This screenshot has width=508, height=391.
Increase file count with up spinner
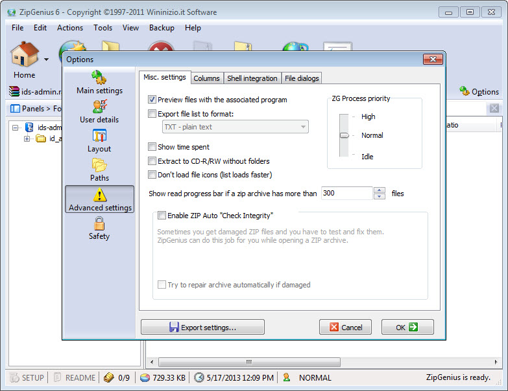tap(380, 190)
